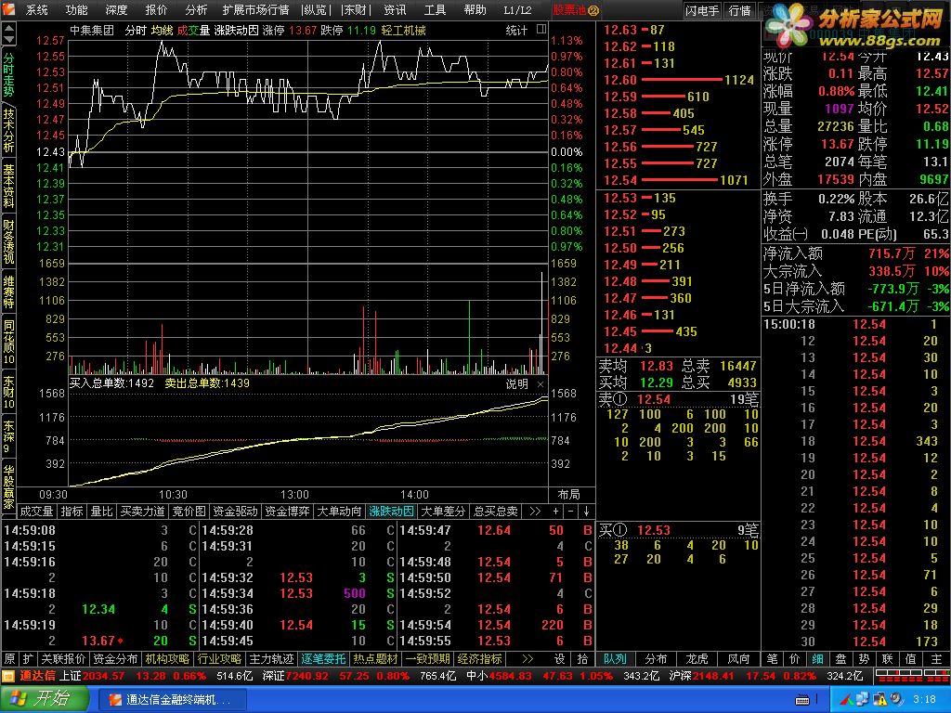Click 统计 link in chart header

pyautogui.click(x=516, y=31)
